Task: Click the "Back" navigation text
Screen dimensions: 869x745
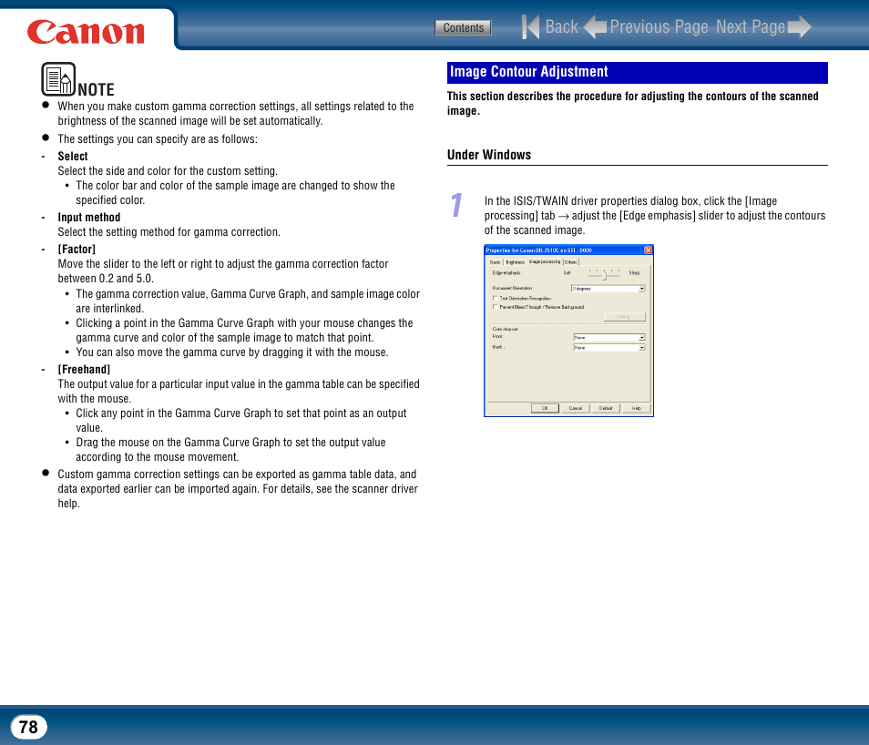Action: pyautogui.click(x=561, y=26)
